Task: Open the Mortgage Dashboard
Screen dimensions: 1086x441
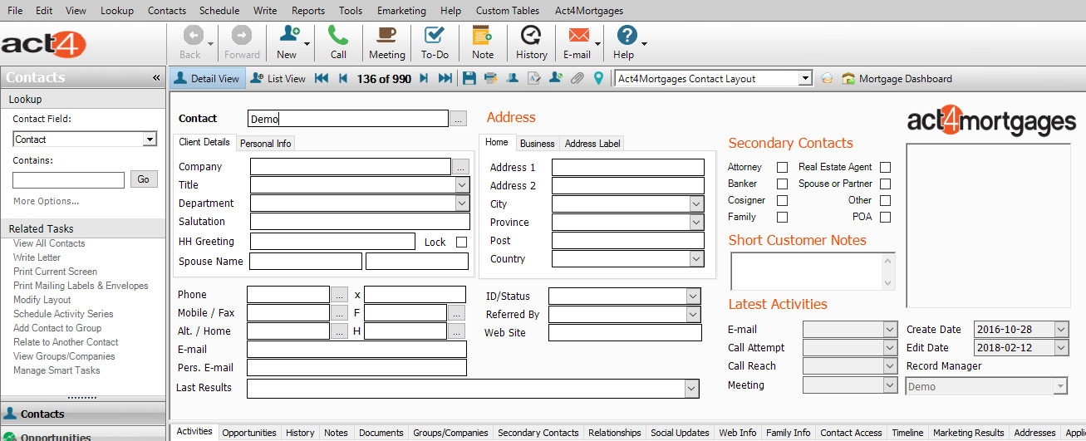Action: [897, 79]
